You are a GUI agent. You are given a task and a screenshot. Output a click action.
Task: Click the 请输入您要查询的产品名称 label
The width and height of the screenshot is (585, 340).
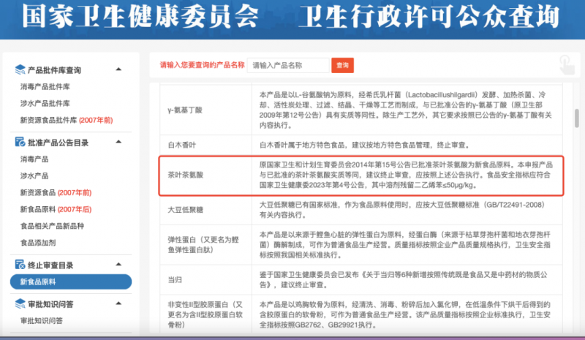pyautogui.click(x=203, y=65)
